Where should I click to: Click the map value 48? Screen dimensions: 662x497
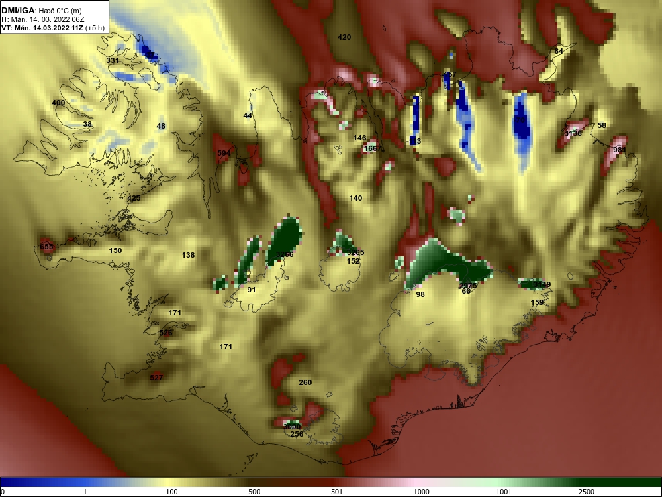161,125
